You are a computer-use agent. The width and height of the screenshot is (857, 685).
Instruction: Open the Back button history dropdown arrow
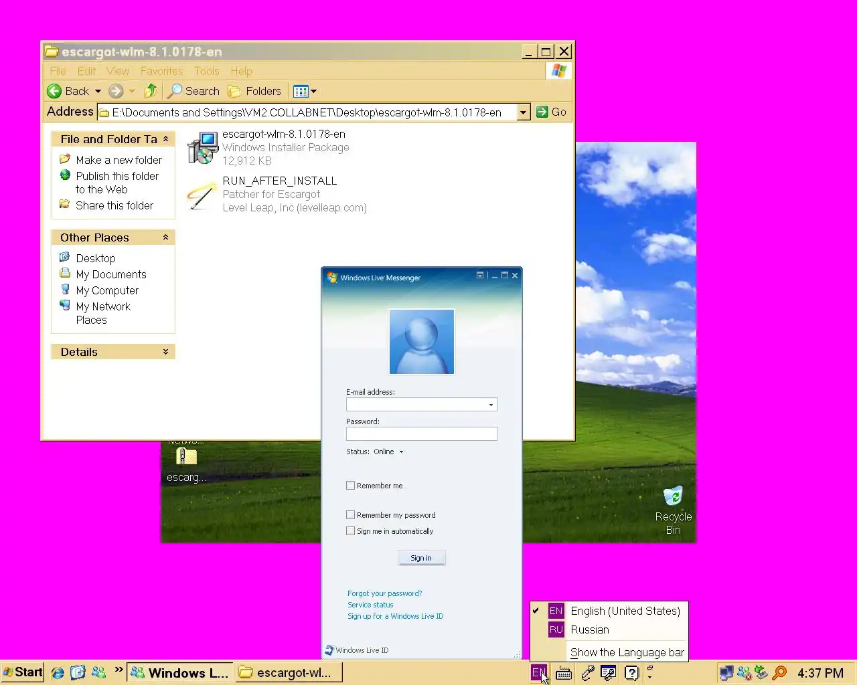(x=98, y=91)
